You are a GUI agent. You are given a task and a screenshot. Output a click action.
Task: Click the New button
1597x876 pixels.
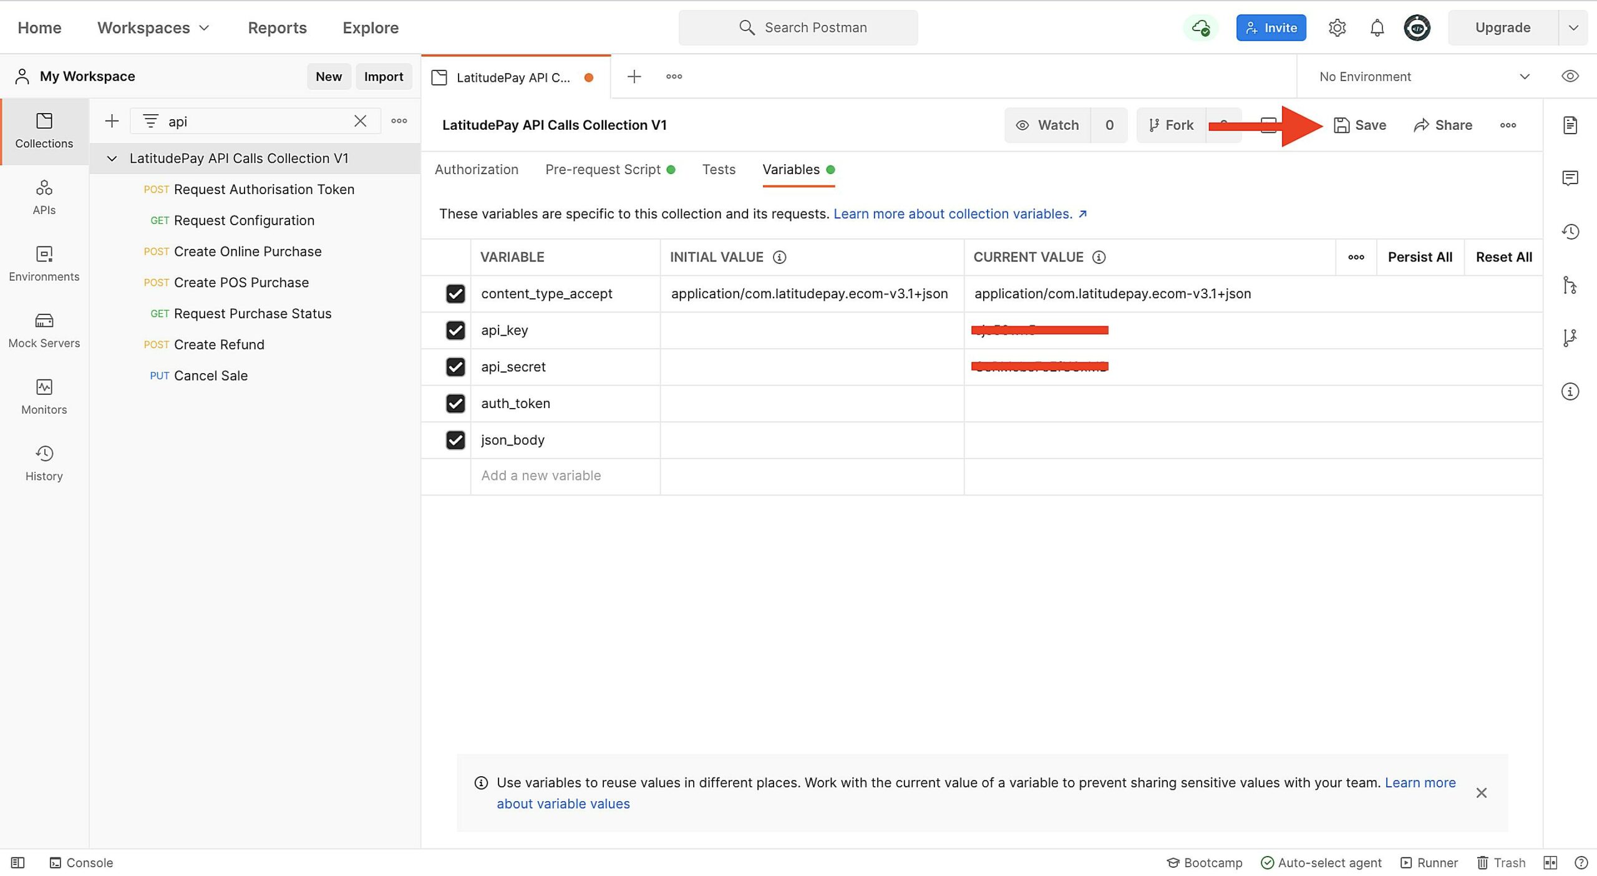click(328, 76)
